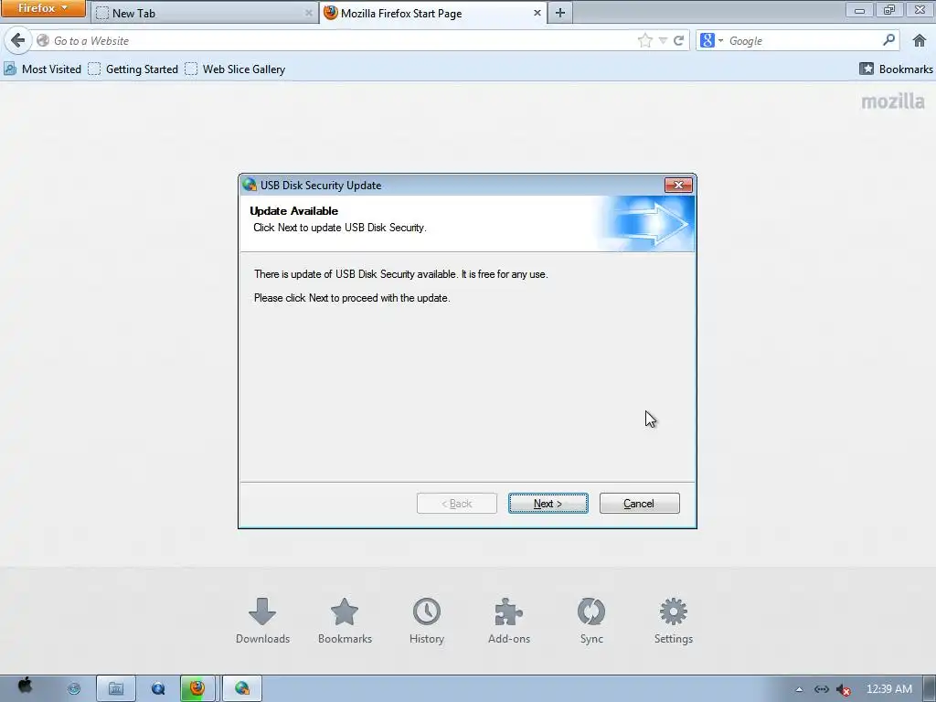Click the Show desktop strip beside the clock
This screenshot has width=936, height=702.
(930, 689)
